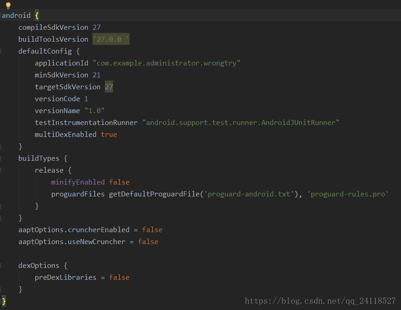This screenshot has width=401, height=310.
Task: Click the applicationId keyword
Action: (x=62, y=63)
